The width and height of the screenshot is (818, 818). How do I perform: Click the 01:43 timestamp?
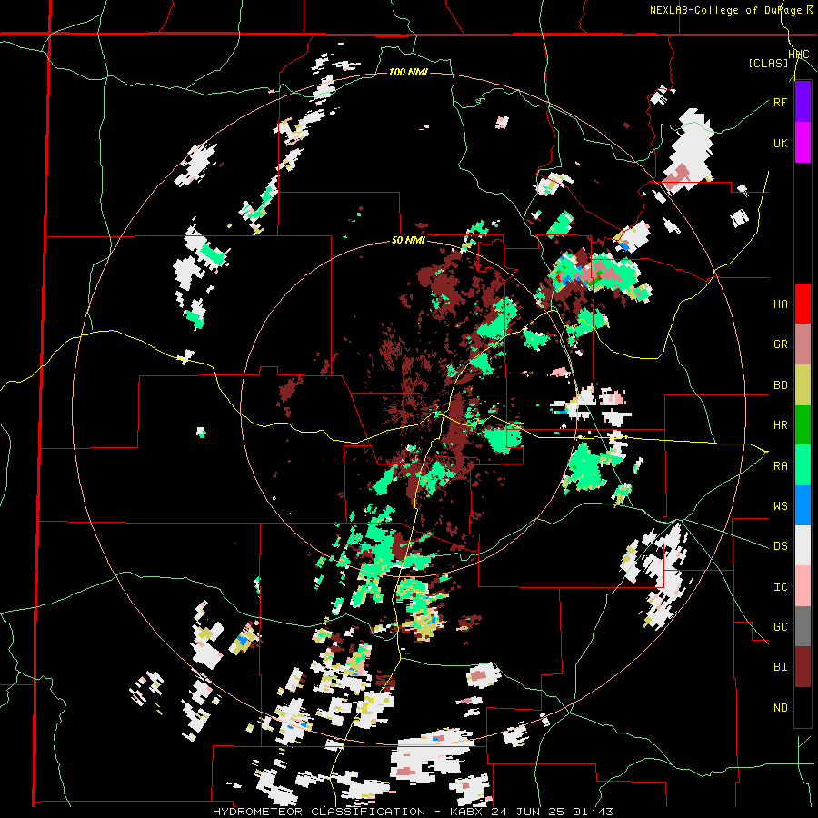(592, 812)
